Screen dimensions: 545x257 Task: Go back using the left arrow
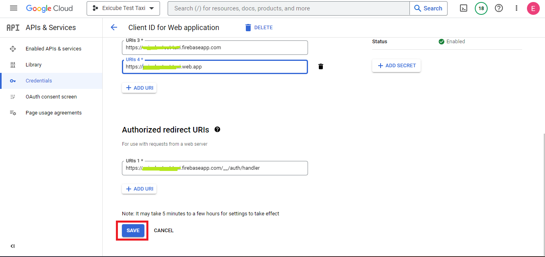click(x=114, y=28)
